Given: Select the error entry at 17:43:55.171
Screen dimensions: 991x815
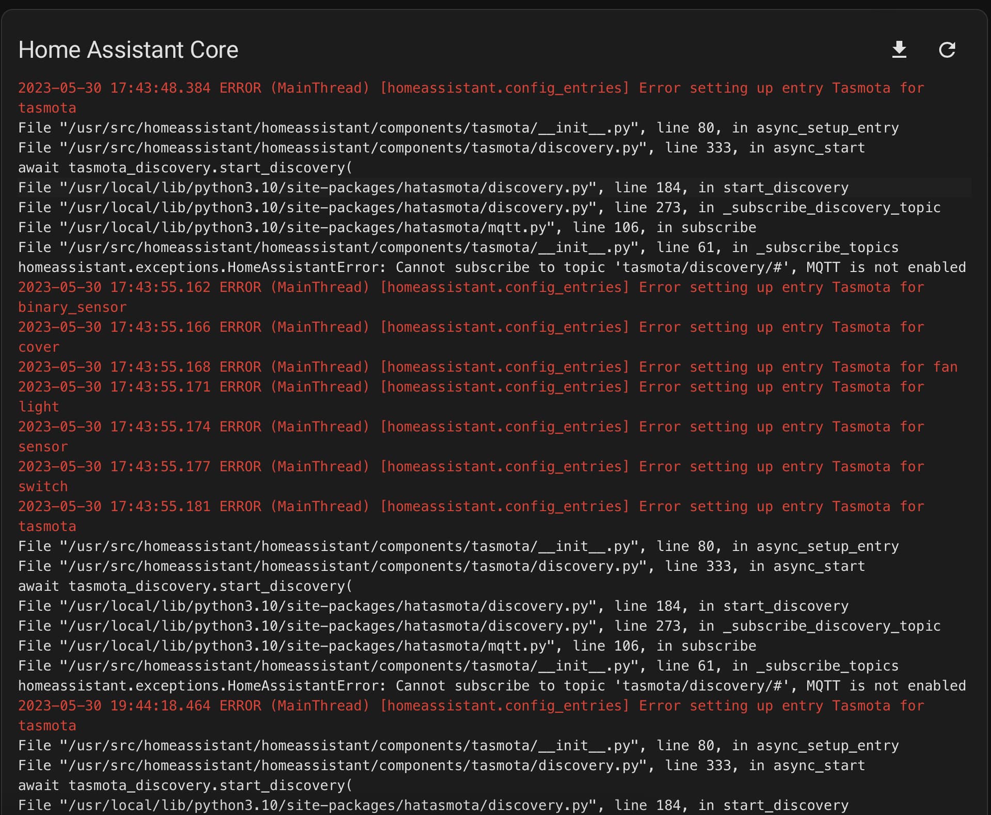Looking at the screenshot, I should point(471,387).
